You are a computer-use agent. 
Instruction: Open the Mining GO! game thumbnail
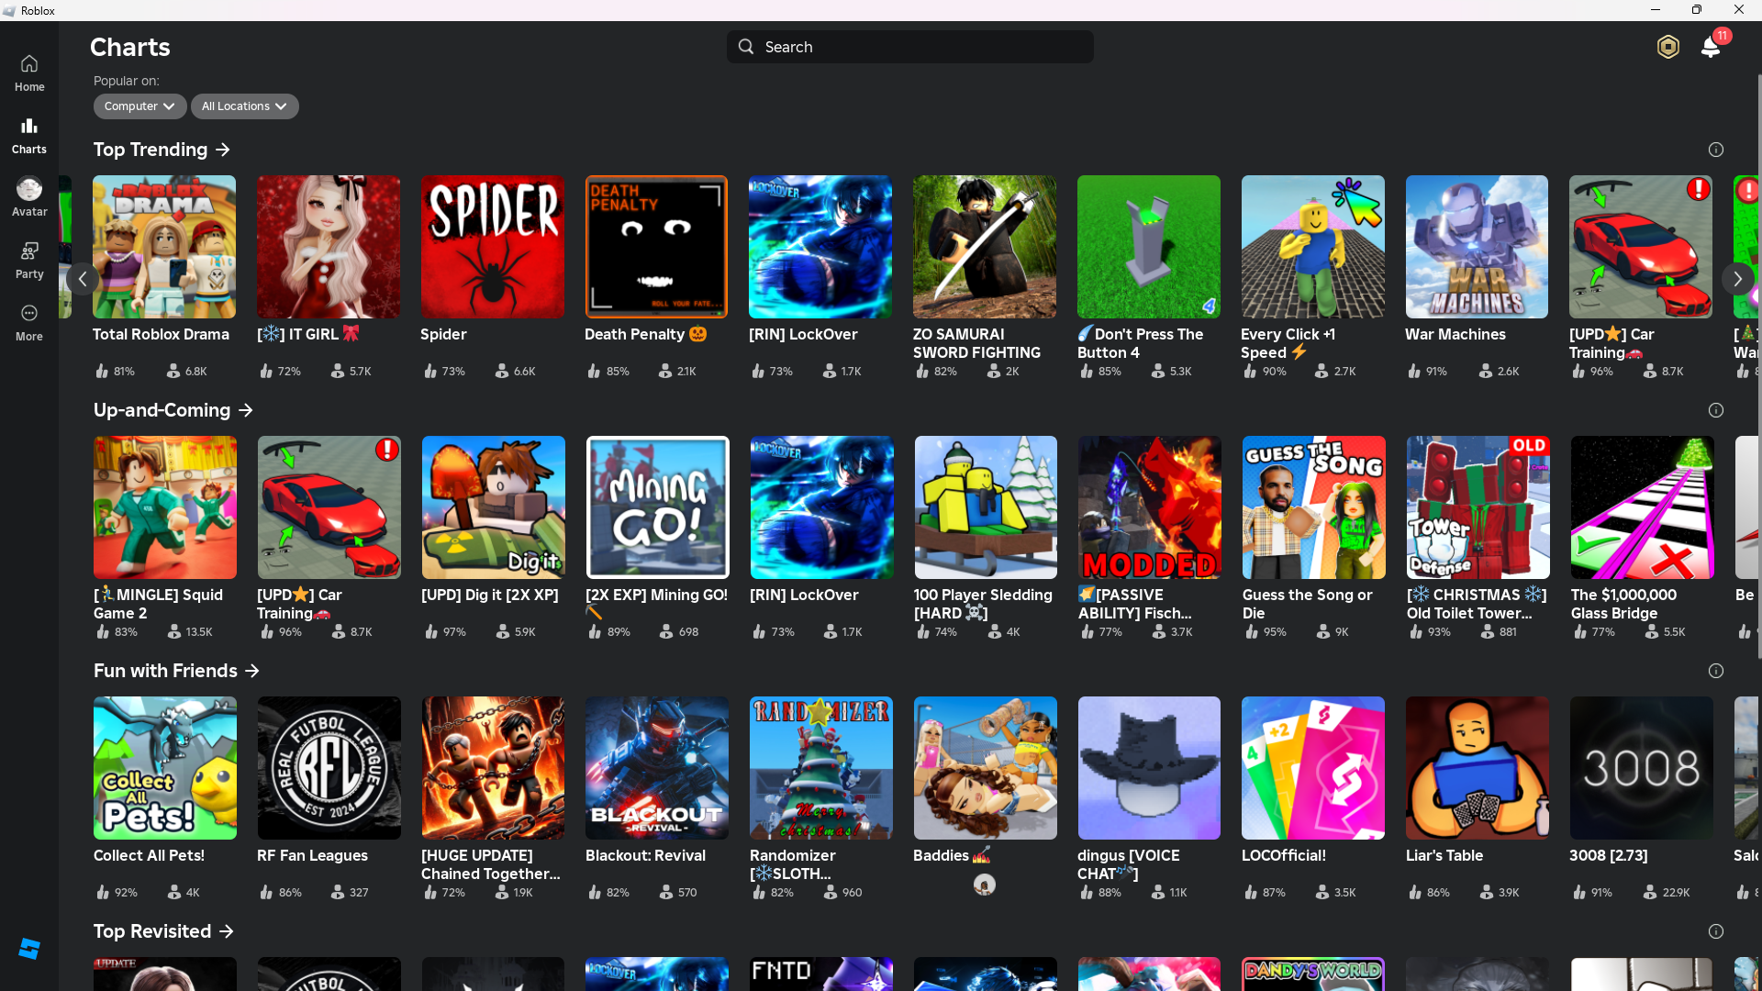pos(657,507)
